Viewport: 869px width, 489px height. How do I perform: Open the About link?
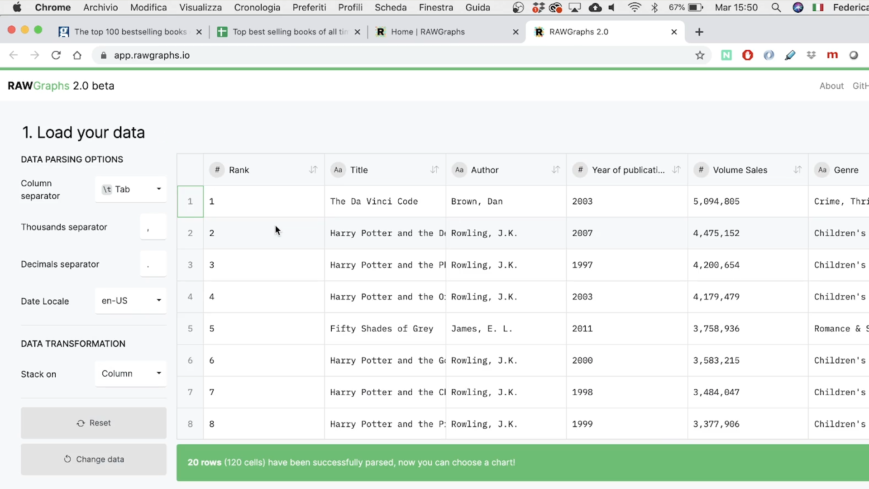coord(831,86)
